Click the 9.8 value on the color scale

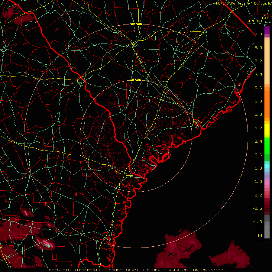[258, 34]
